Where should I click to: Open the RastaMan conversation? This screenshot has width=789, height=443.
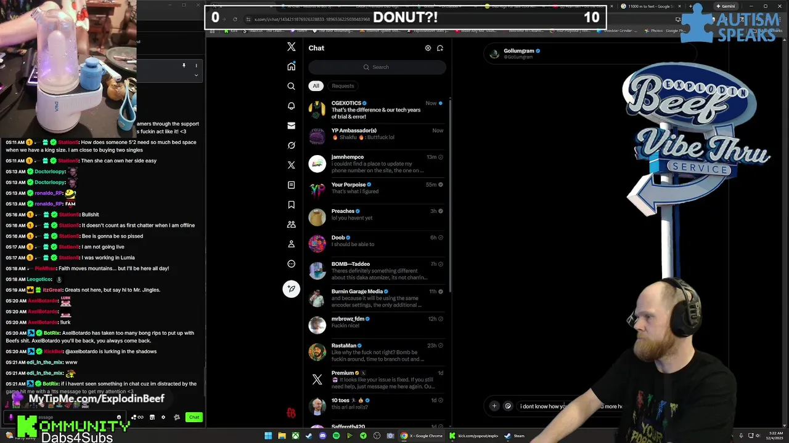coord(377,353)
